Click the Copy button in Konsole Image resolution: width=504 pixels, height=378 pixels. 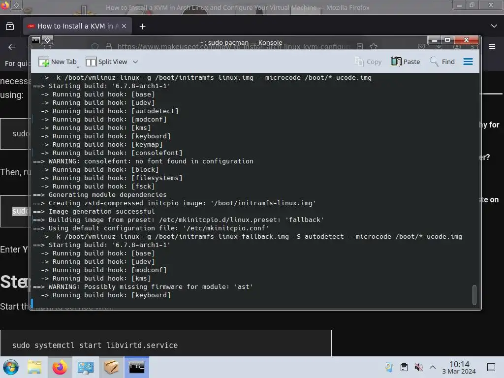click(x=368, y=62)
